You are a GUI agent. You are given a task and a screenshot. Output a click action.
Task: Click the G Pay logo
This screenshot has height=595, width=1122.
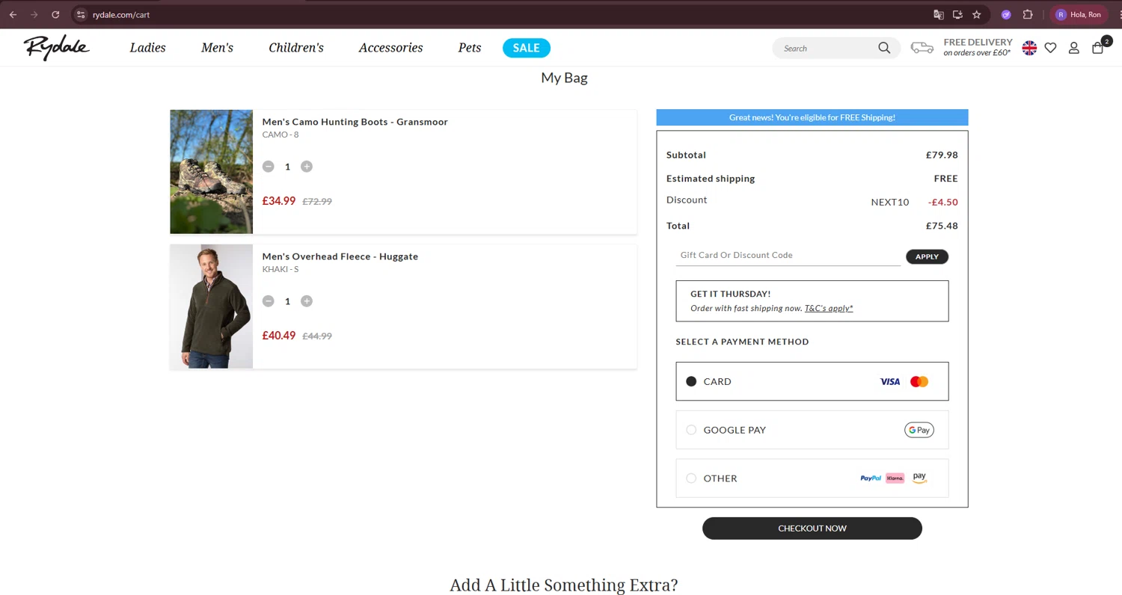click(919, 430)
